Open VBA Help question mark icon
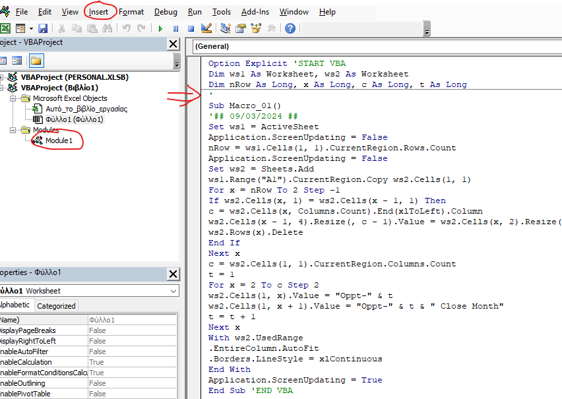Viewport: 562px width, 399px height. (x=290, y=28)
